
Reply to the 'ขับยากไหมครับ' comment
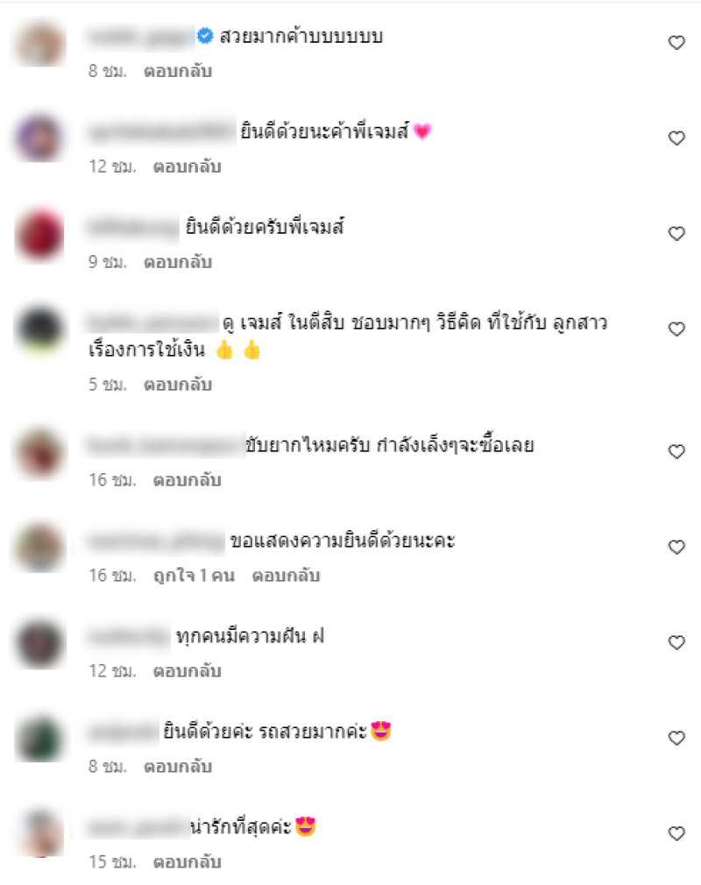(187, 480)
